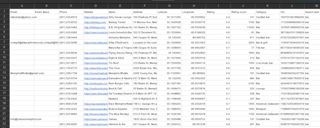Image resolution: width=320 pixels, height=128 pixels.
Task: Click the Category header cell
Action: click(267, 12)
